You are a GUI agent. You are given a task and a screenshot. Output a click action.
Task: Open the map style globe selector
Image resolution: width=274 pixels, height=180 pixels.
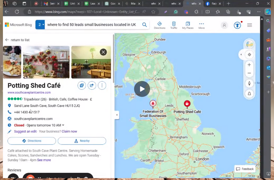tap(250, 44)
